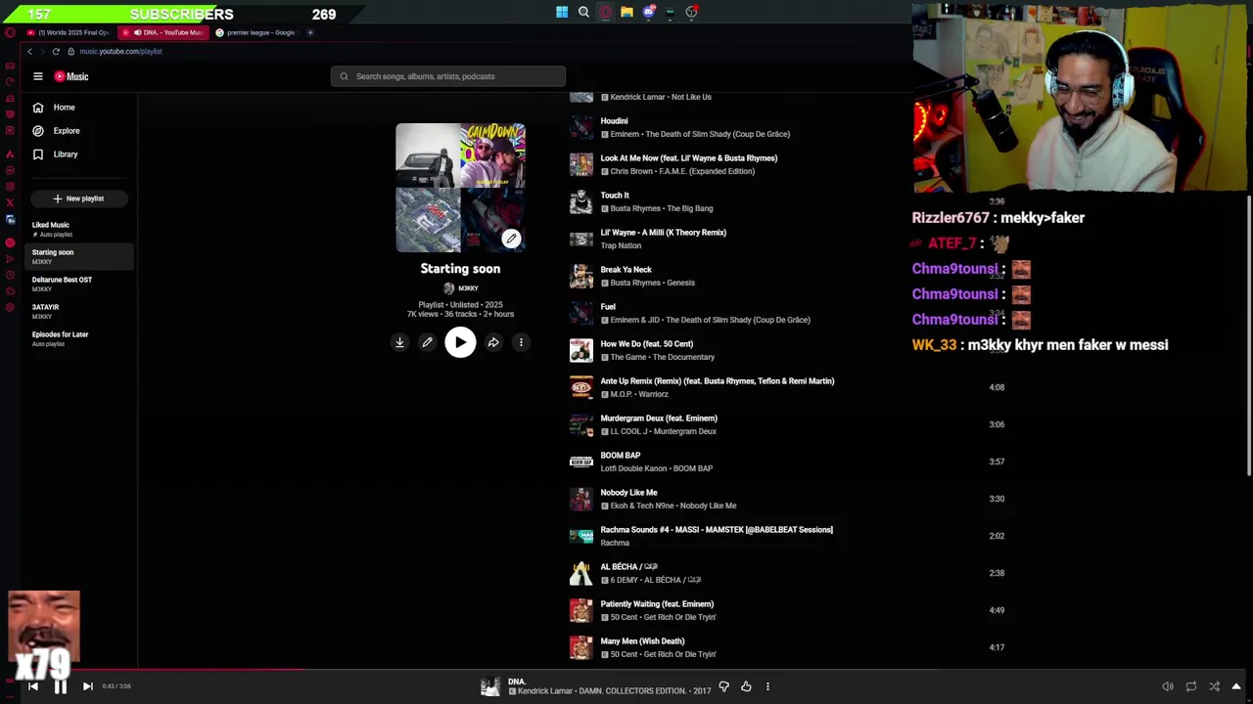Image resolution: width=1253 pixels, height=704 pixels.
Task: Open the YouTube Music hamburger guide menu
Action: pyautogui.click(x=38, y=76)
